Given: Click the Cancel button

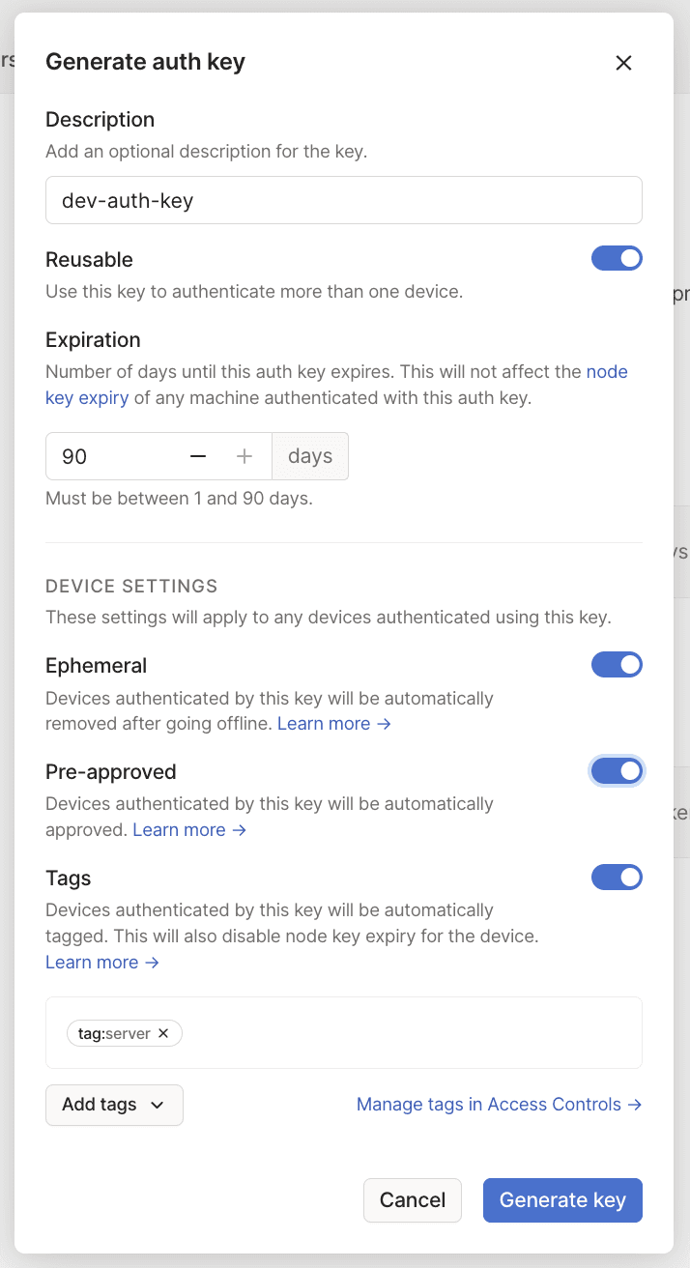Looking at the screenshot, I should pyautogui.click(x=413, y=1199).
